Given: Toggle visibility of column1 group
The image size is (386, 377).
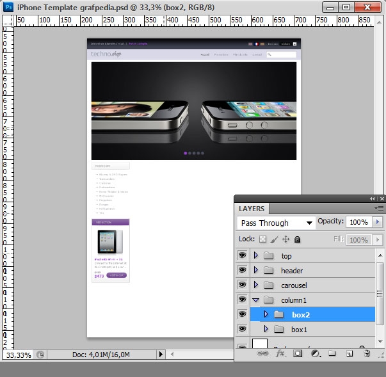Looking at the screenshot, I should (x=242, y=300).
